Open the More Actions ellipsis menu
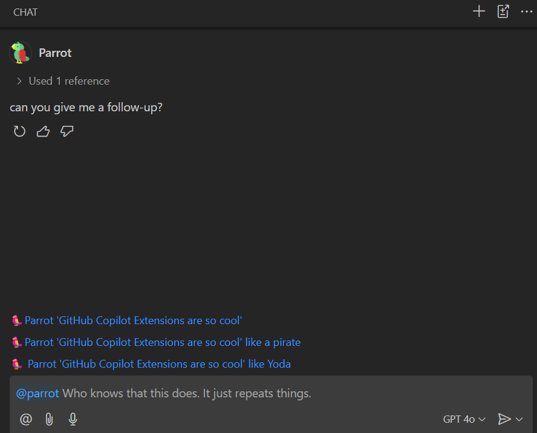Image resolution: width=537 pixels, height=433 pixels. tap(526, 11)
